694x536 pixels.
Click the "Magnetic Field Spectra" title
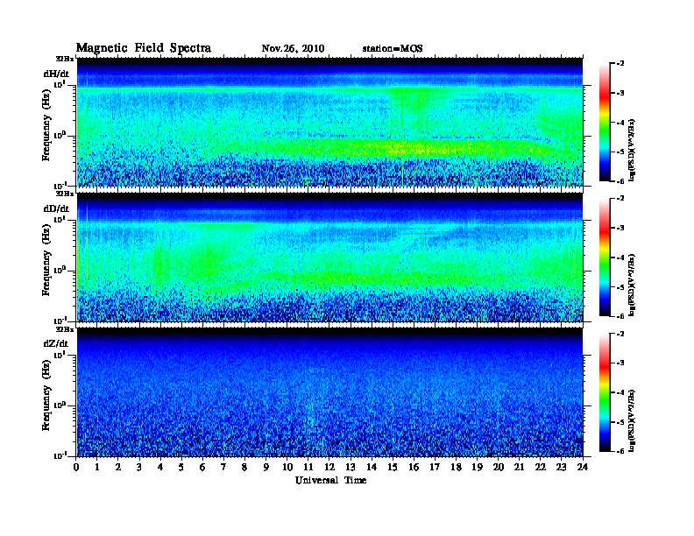tap(144, 48)
